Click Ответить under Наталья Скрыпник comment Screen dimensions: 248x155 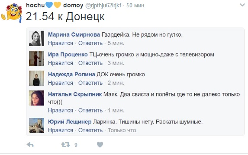coord(90,110)
